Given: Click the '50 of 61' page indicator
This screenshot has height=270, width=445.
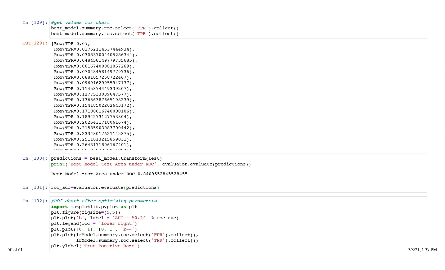Looking at the screenshot, I should 15,250.
